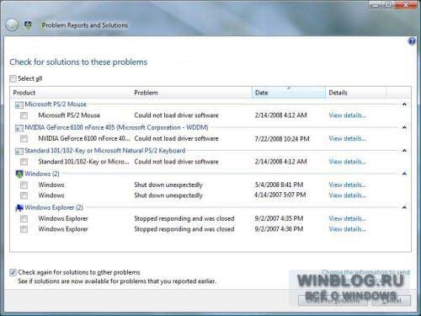
Task: Select the NVIDIA GeForce 6100 nForce 405 group header
Action: tap(116, 127)
